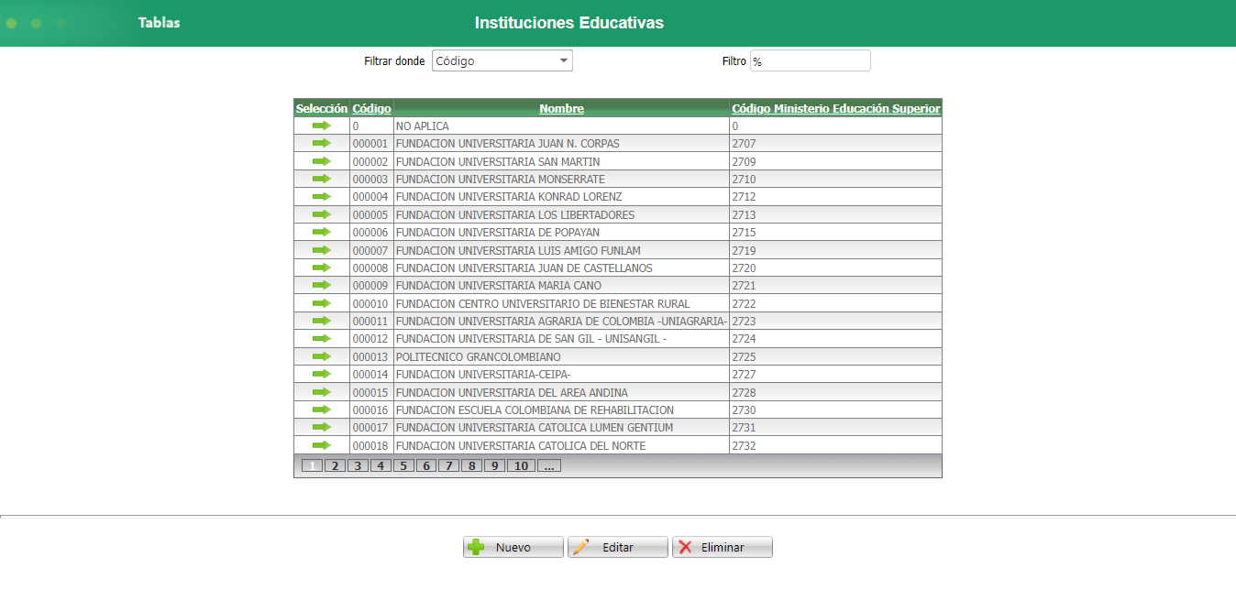The width and height of the screenshot is (1236, 590).
Task: Select row 000004 Konrad Lorenz arrow
Action: point(321,196)
